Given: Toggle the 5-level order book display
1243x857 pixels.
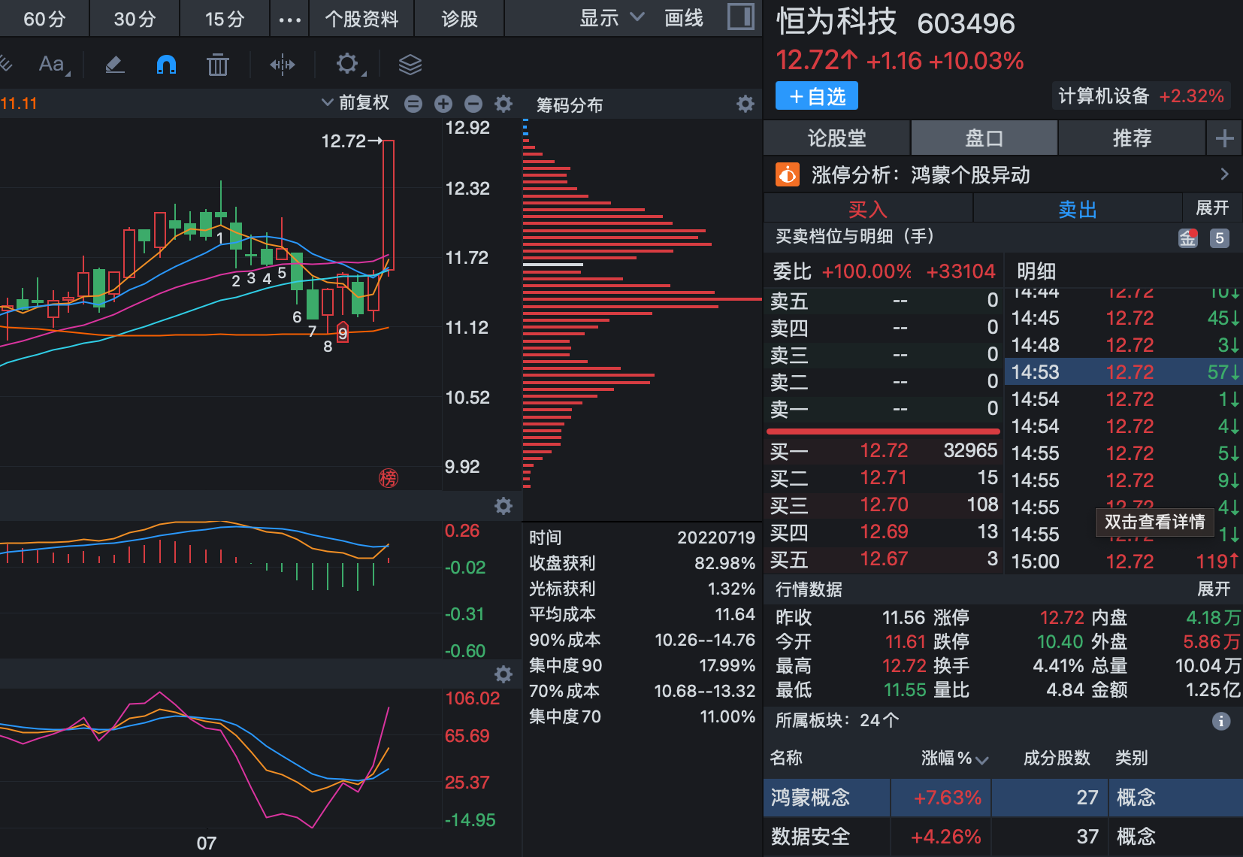Looking at the screenshot, I should pyautogui.click(x=1219, y=238).
